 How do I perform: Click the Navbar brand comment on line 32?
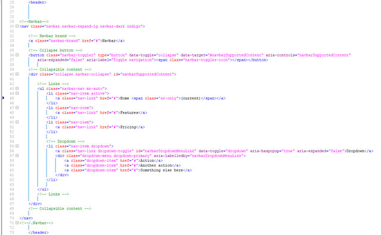click(x=52, y=36)
